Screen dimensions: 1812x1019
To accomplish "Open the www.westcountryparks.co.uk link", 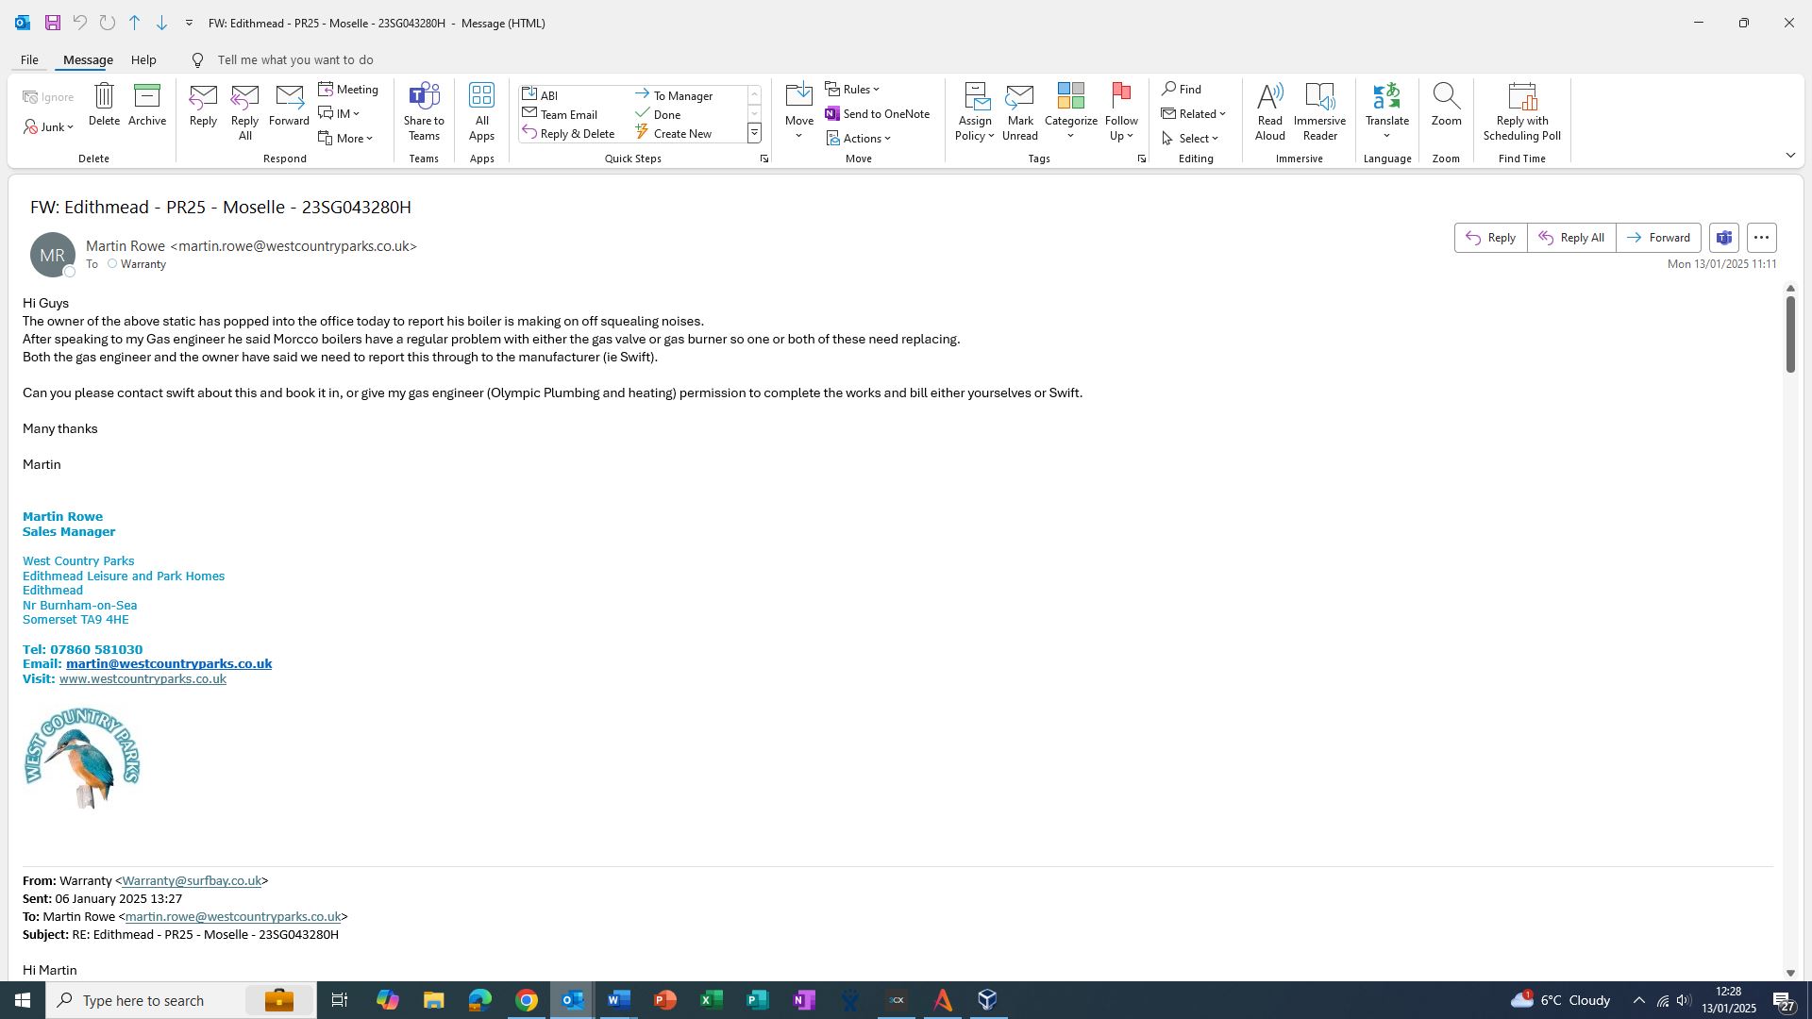I will pos(143,679).
